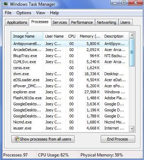Click the scrollbar up arrow

click(132, 35)
